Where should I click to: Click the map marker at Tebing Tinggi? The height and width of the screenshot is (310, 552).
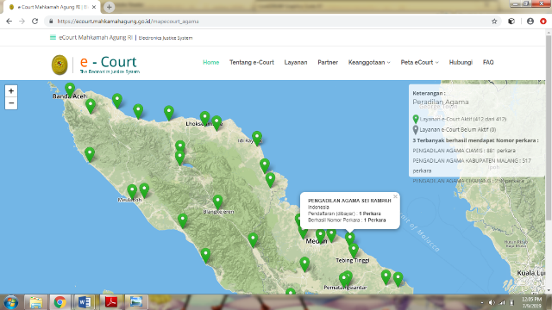354,251
